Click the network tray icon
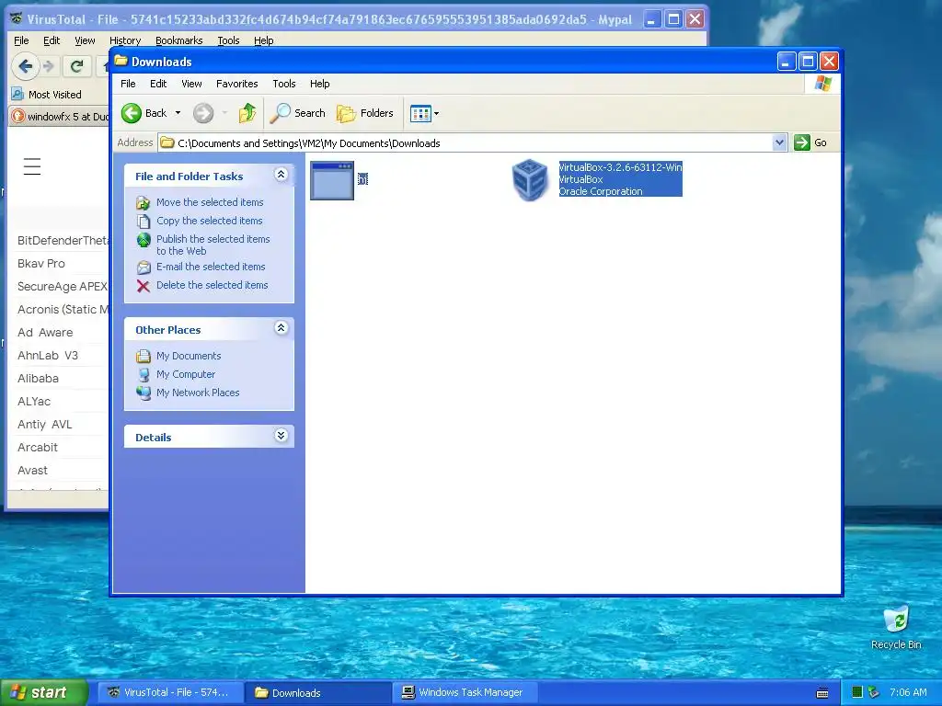This screenshot has width=942, height=706. (874, 693)
